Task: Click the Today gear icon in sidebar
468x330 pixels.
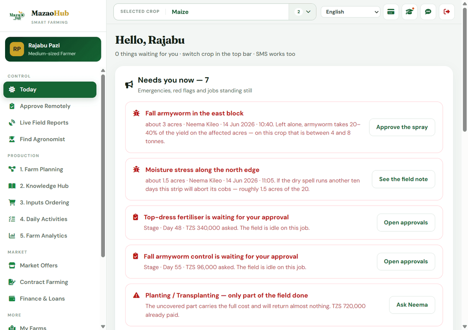Action: click(12, 89)
